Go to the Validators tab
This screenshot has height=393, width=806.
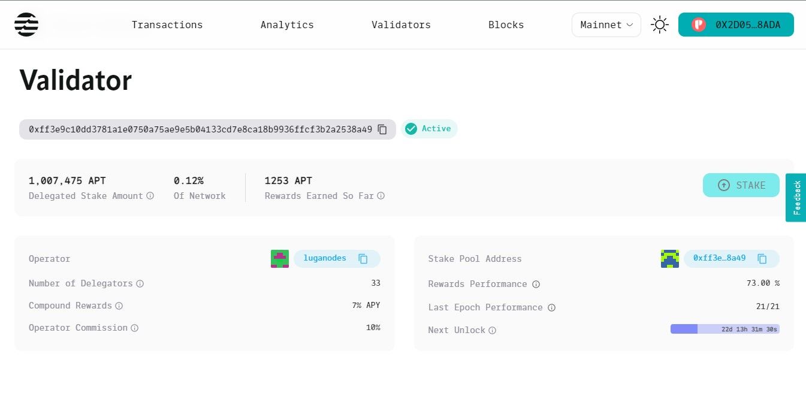click(x=401, y=25)
